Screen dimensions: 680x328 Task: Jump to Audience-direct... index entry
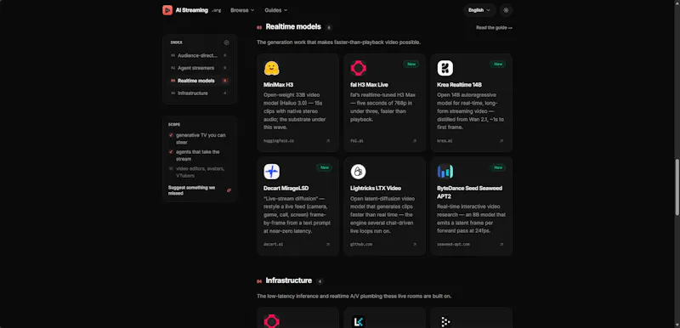pyautogui.click(x=199, y=55)
